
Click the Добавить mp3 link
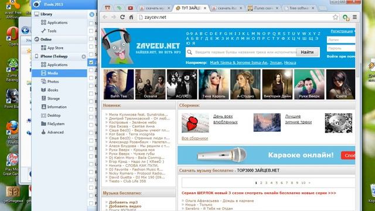coord(124,202)
